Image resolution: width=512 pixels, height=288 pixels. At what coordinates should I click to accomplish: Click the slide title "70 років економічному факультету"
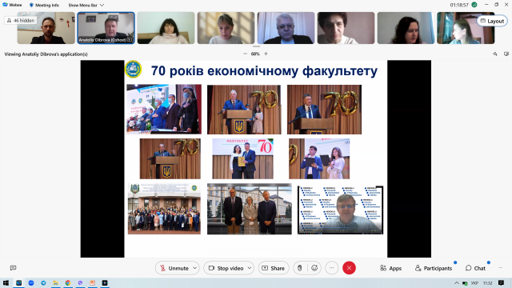(x=264, y=71)
